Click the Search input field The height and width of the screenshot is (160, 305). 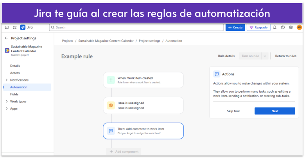point(136,28)
